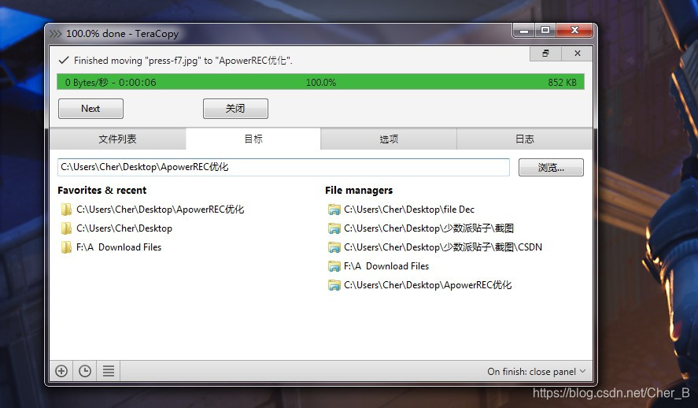The width and height of the screenshot is (698, 408).
Task: Click the checkmark next to Finished moving
Action: [64, 60]
